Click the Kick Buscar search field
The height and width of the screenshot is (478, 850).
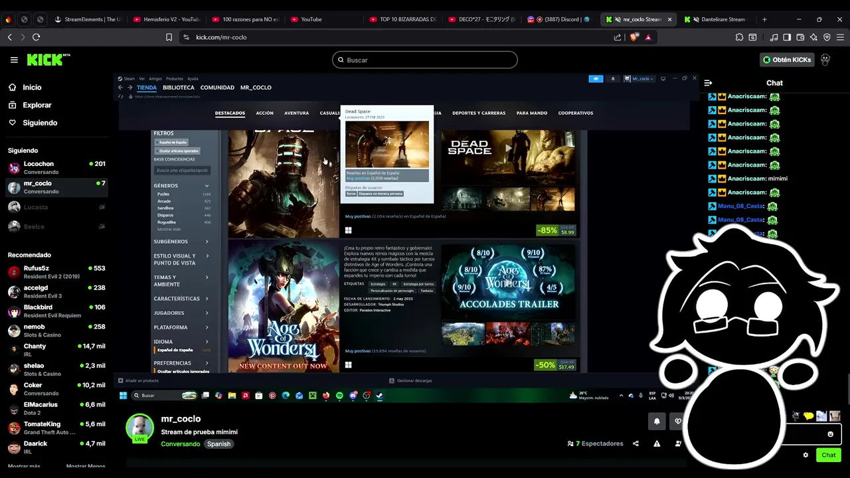[424, 60]
